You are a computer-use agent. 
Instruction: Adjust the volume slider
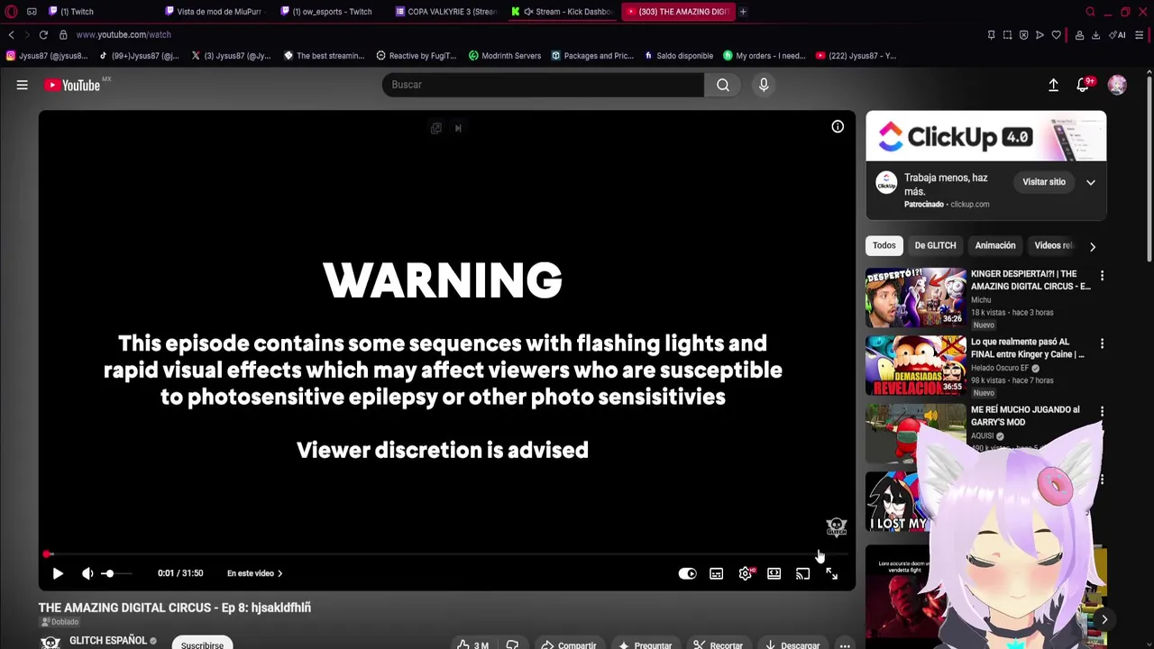(x=115, y=573)
